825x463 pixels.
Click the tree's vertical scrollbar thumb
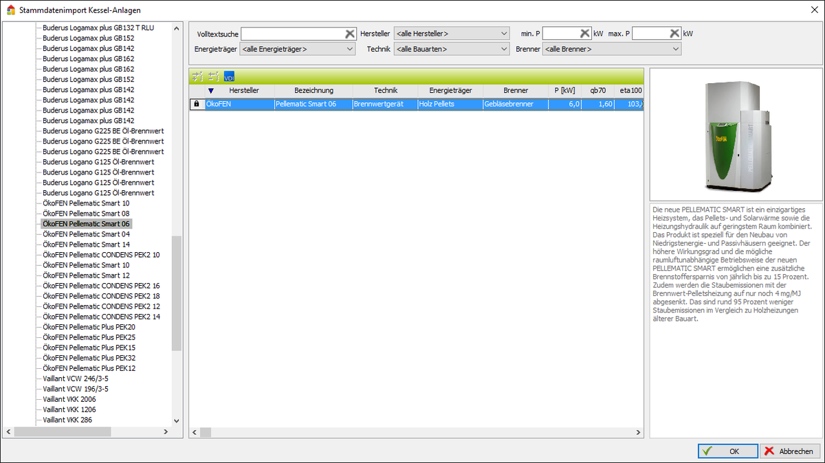pos(177,292)
